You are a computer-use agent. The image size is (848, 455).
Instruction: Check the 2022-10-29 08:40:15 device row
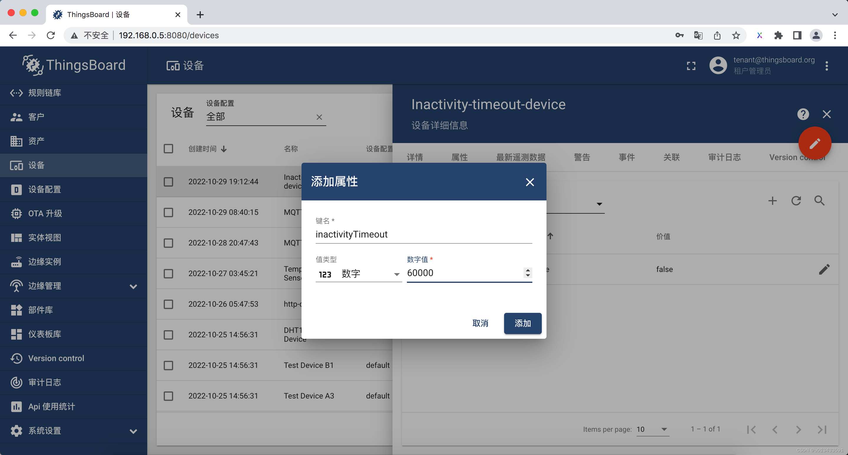pos(168,212)
